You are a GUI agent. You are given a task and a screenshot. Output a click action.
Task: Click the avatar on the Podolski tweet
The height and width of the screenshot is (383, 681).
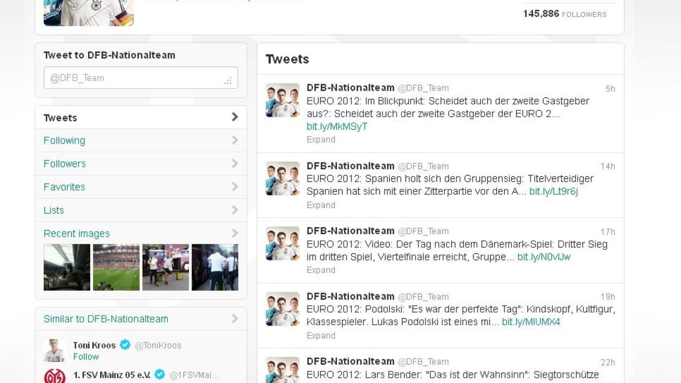pyautogui.click(x=282, y=308)
